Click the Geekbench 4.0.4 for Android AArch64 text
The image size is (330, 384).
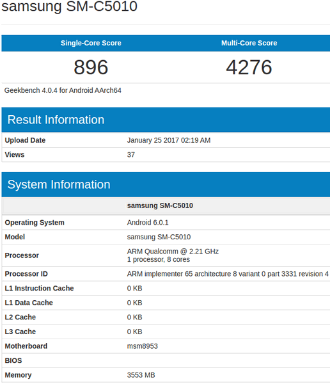pyautogui.click(x=63, y=90)
